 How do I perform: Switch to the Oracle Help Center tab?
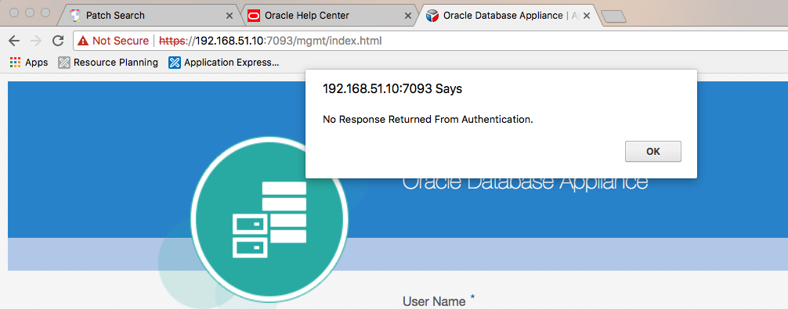329,16
